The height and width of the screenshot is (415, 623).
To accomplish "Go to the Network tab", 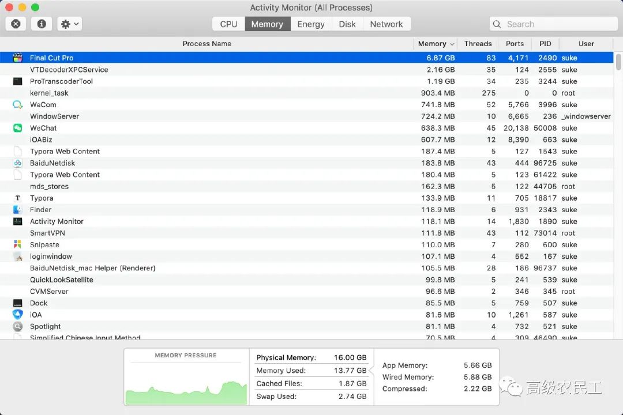I will (386, 24).
